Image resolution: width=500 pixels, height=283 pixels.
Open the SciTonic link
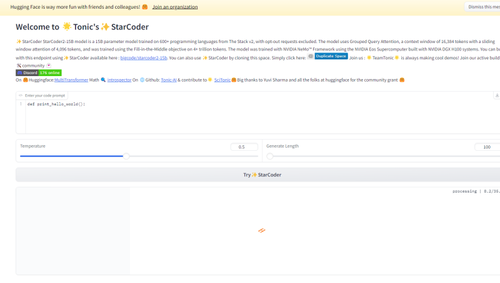point(222,80)
